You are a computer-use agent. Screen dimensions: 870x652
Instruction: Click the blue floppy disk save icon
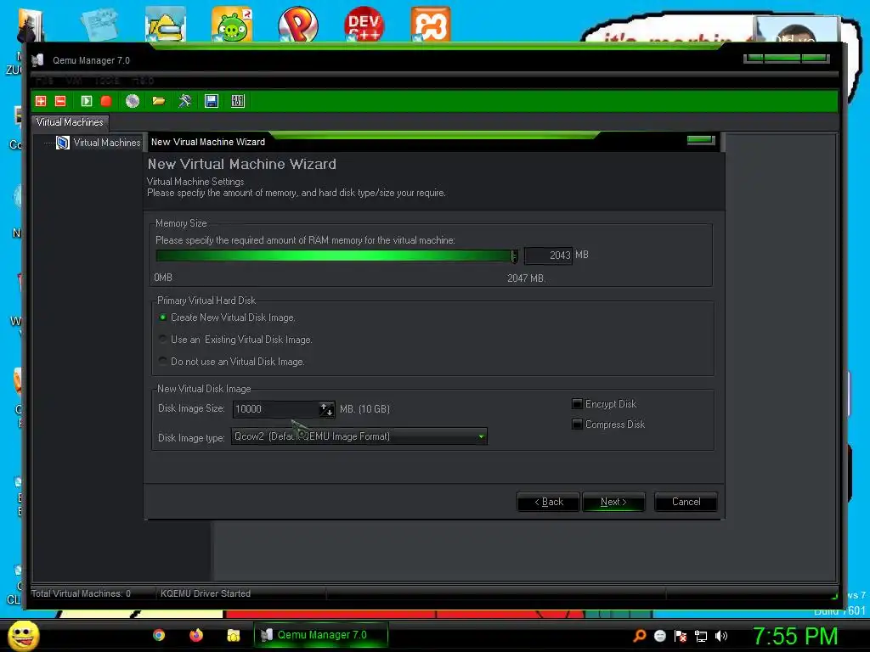[212, 101]
